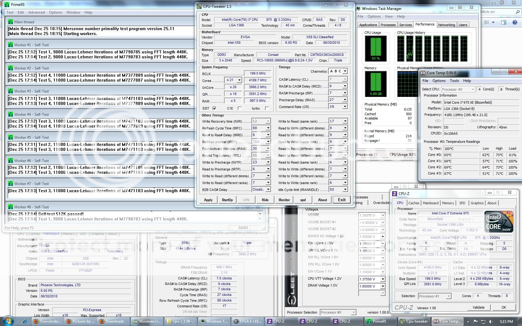This screenshot has height=326, width=522.
Task: Switch to the Processes tab in Task Manager
Action: tap(388, 25)
